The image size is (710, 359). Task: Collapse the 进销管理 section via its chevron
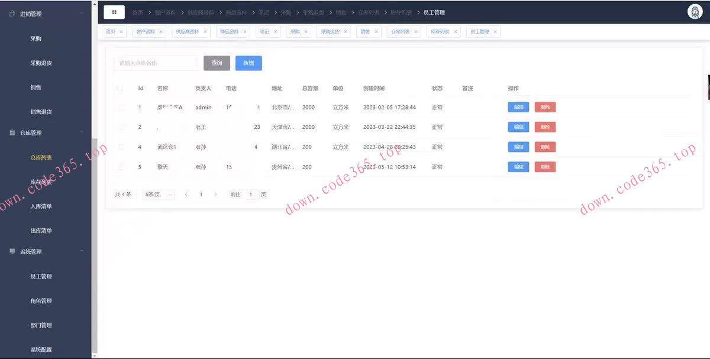click(81, 13)
